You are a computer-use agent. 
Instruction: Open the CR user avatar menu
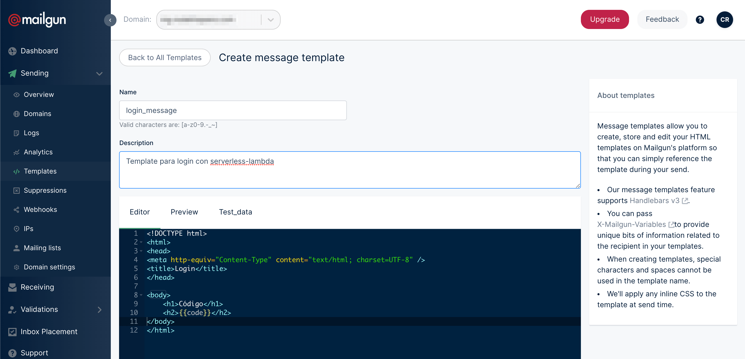click(x=725, y=20)
